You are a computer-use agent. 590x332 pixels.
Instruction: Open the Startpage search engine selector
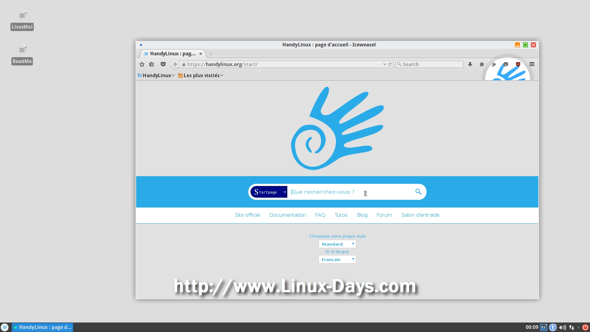point(269,192)
